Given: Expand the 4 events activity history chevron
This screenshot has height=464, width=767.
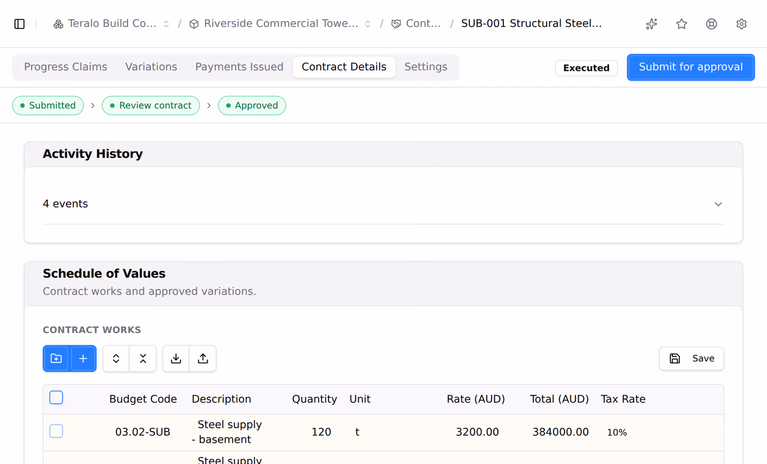Looking at the screenshot, I should point(718,204).
